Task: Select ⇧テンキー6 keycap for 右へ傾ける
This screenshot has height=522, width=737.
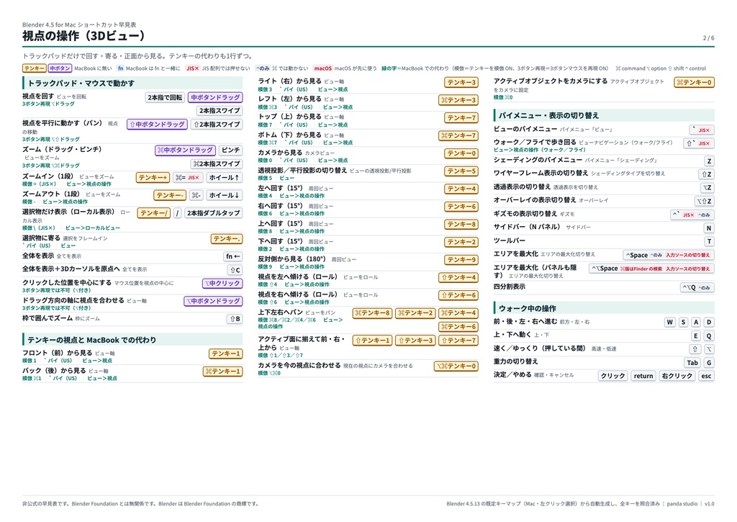Action: pyautogui.click(x=458, y=295)
